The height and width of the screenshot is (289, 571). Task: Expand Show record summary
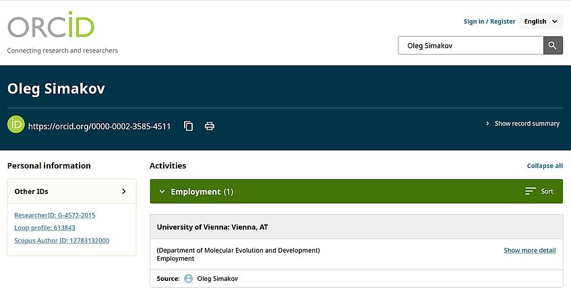click(523, 124)
